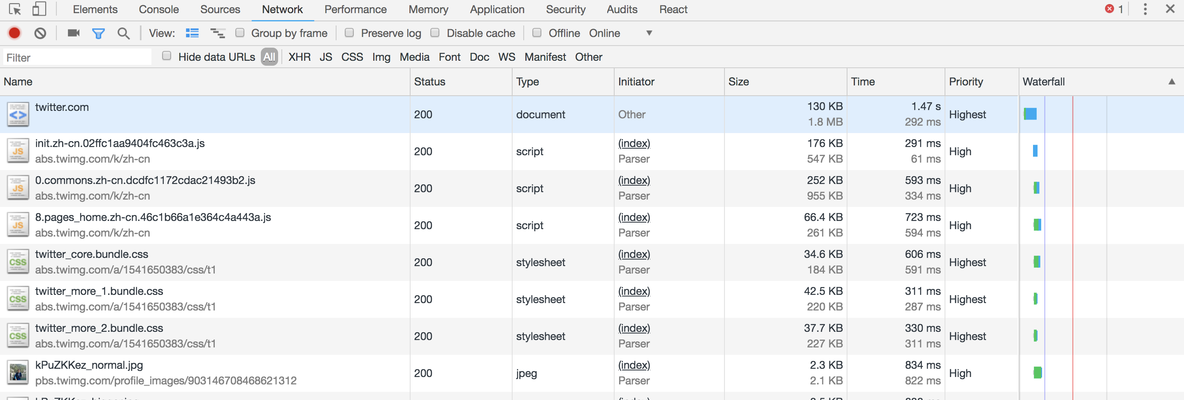Click the Waterfall column sort arrow
This screenshot has height=400, width=1184.
(x=1172, y=82)
